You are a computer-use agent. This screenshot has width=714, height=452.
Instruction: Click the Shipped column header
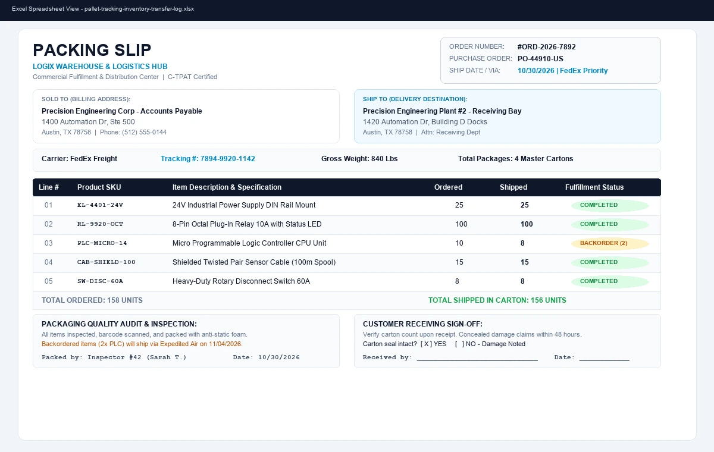pyautogui.click(x=513, y=187)
